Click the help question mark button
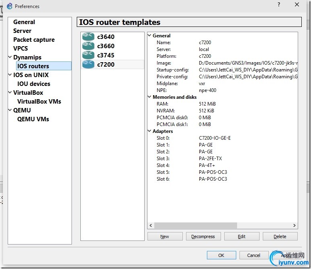 (279, 4)
